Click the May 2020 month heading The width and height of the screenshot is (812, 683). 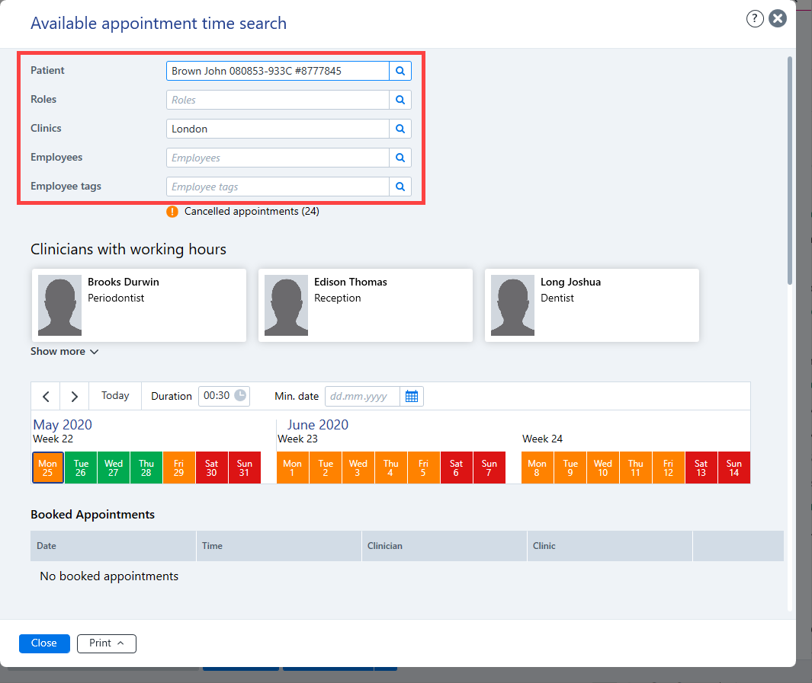(x=63, y=425)
